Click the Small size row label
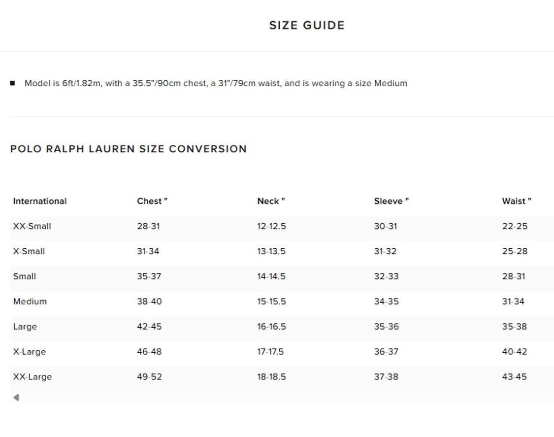The image size is (554, 437). click(25, 276)
